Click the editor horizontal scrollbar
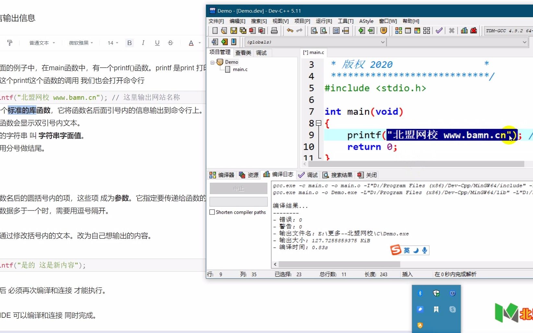533x333 pixels. [416, 164]
